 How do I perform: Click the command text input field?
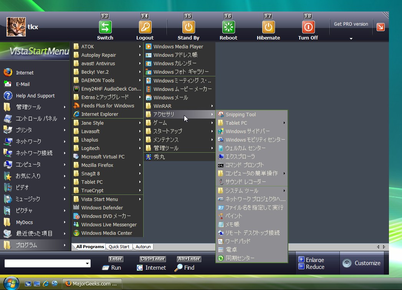pyautogui.click(x=45, y=264)
